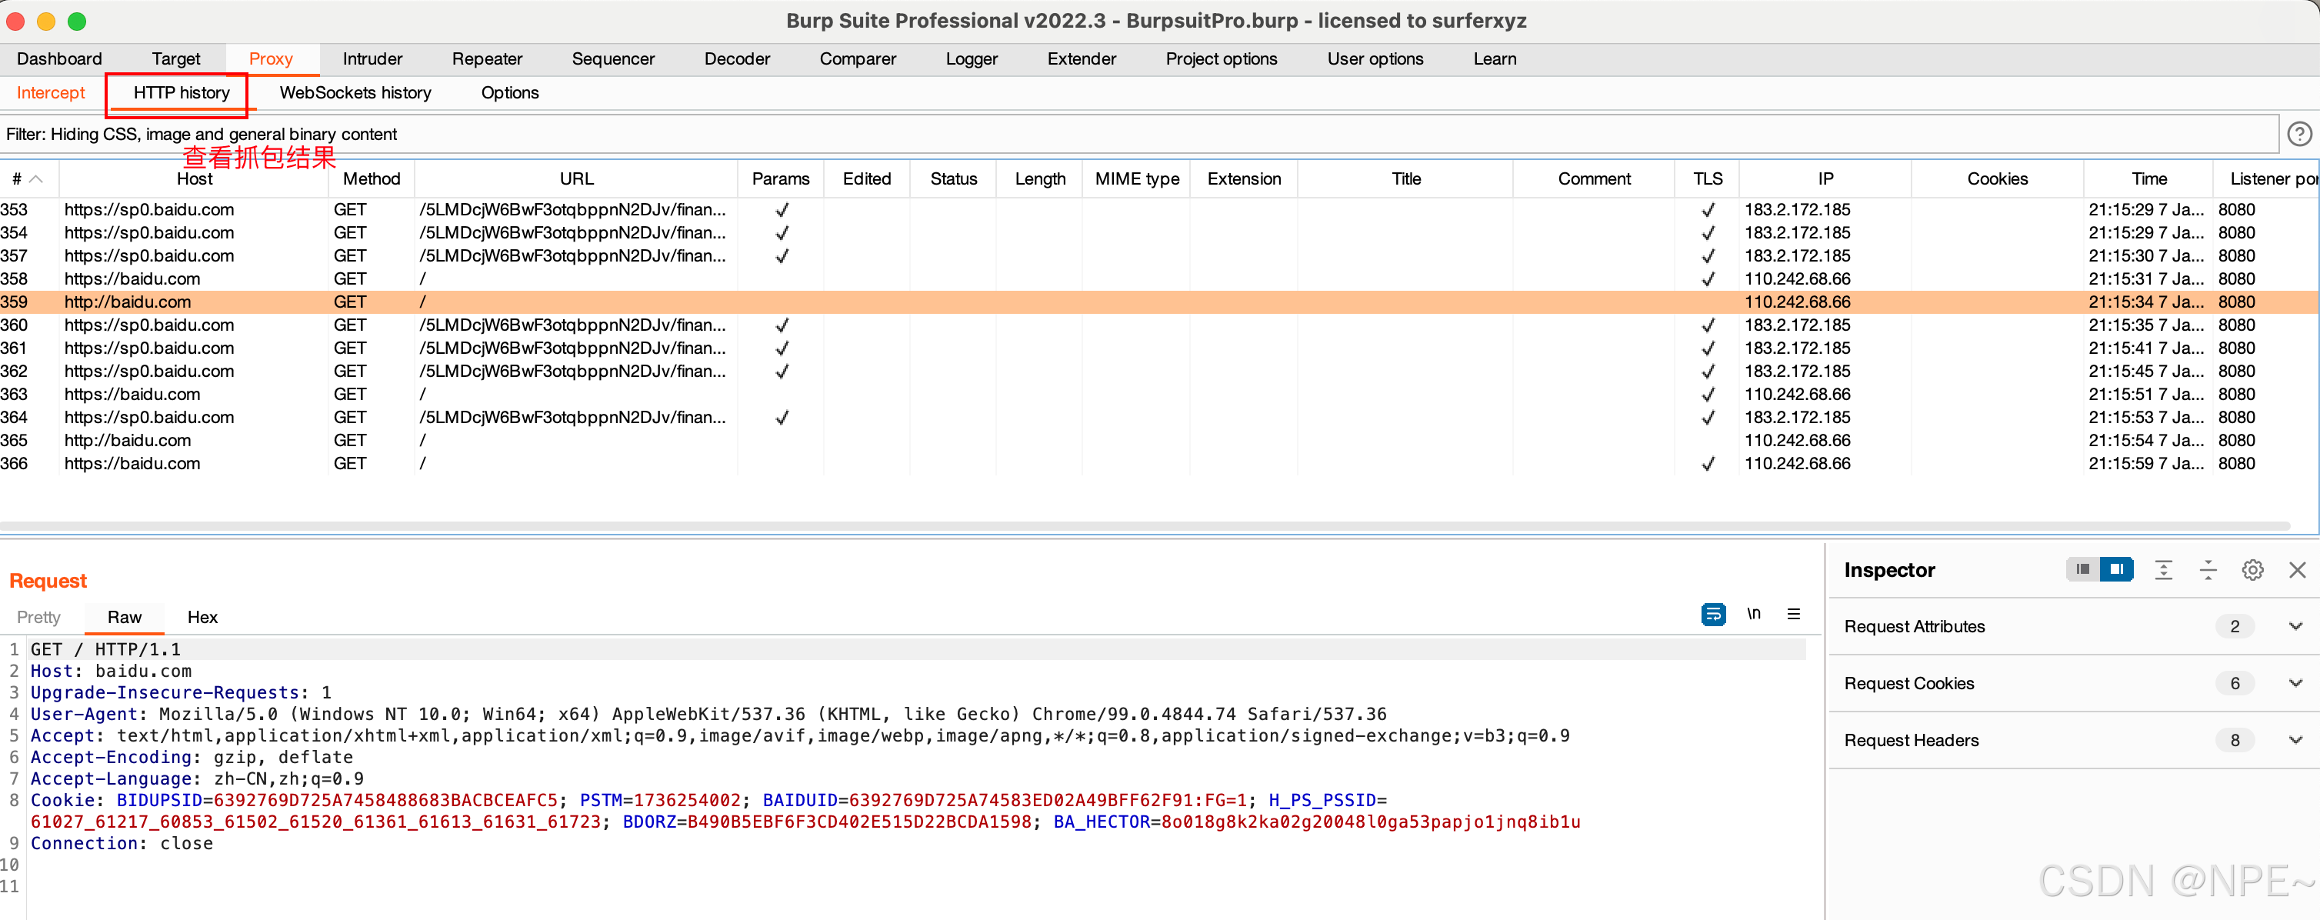Switch to WebSockets history sub-tab

pos(355,93)
